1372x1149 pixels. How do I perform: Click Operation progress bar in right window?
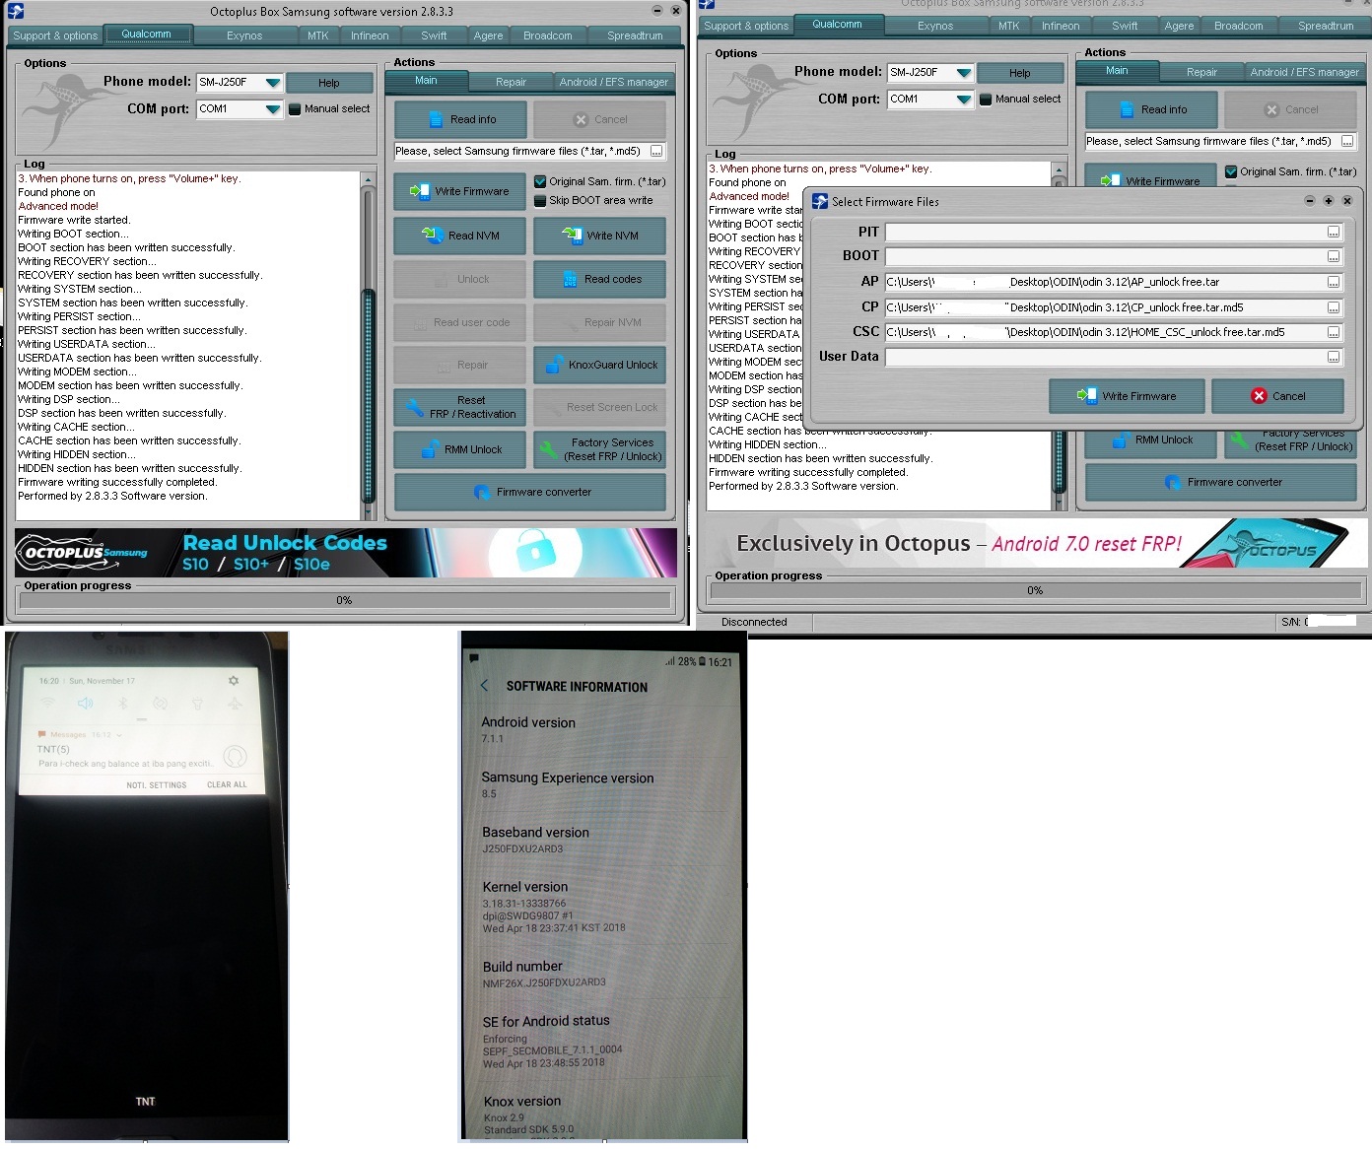[x=1035, y=590]
